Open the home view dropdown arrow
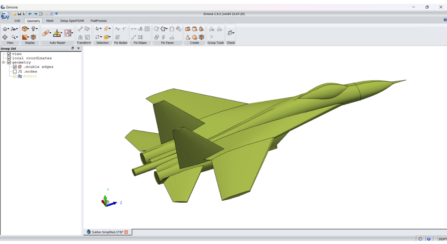Image resolution: width=447 pixels, height=244 pixels. (8, 29)
